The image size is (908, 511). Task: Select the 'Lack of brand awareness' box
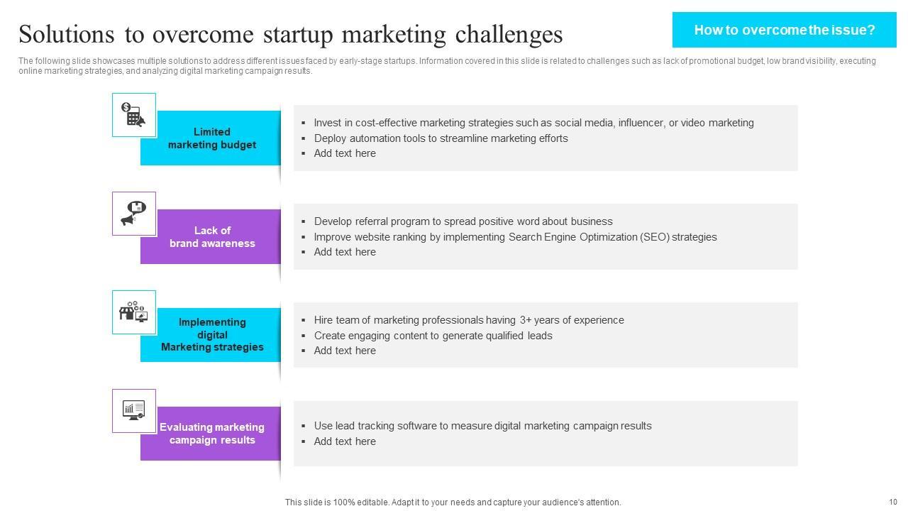[x=212, y=237]
